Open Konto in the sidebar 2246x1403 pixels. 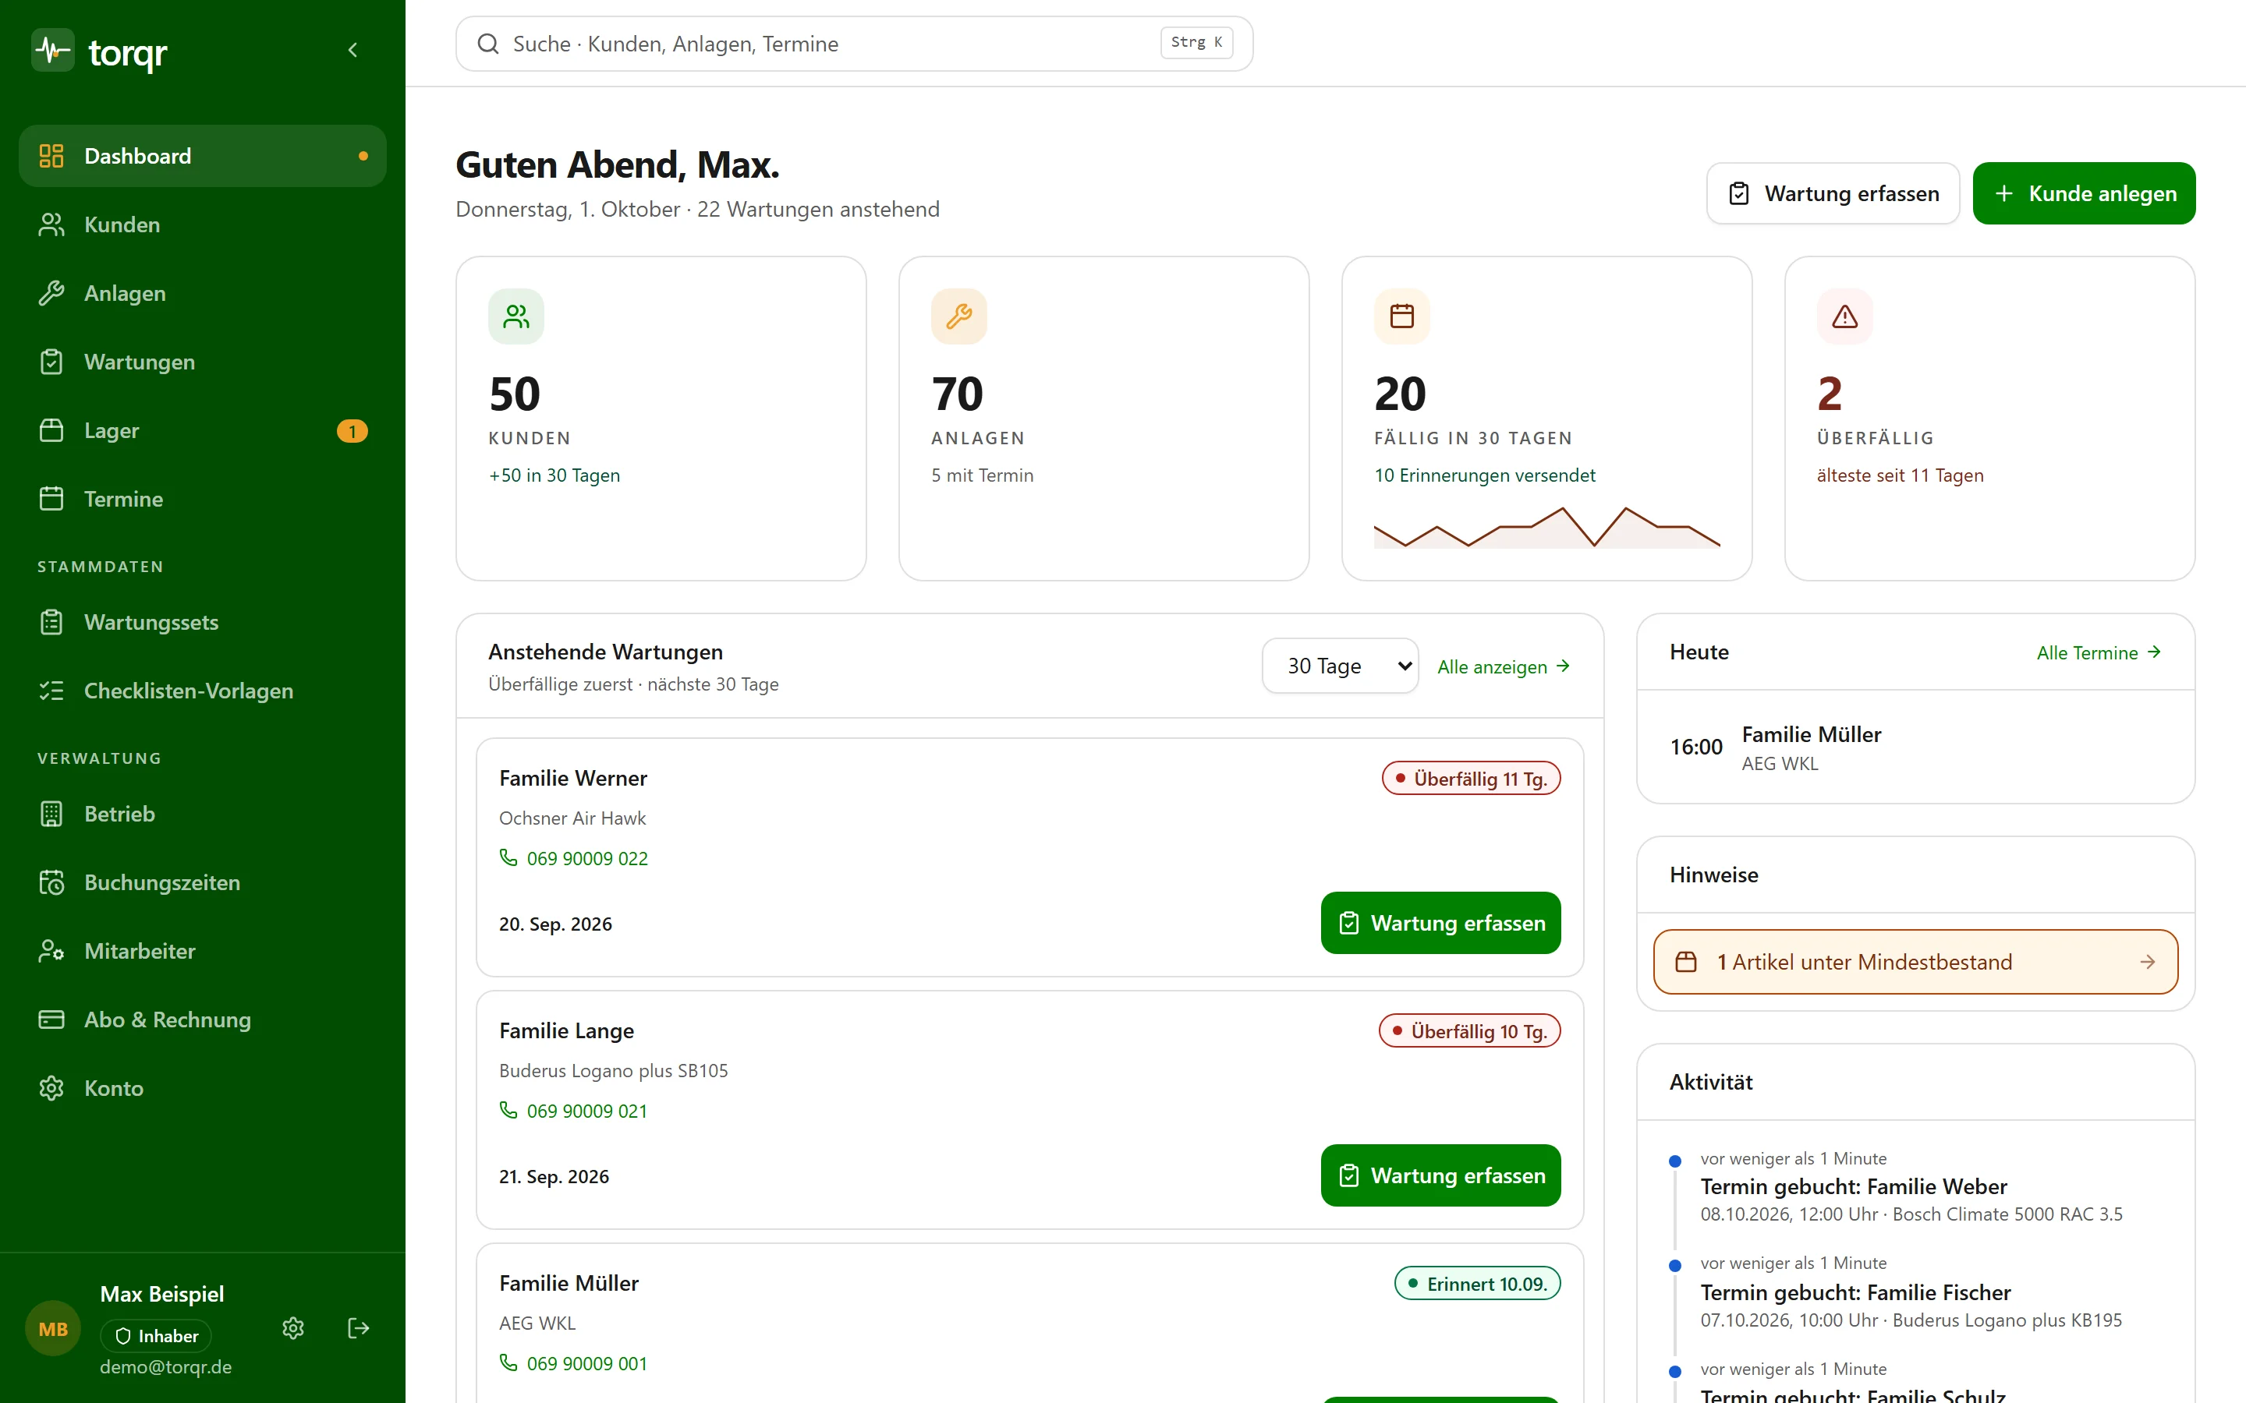[x=202, y=1088]
